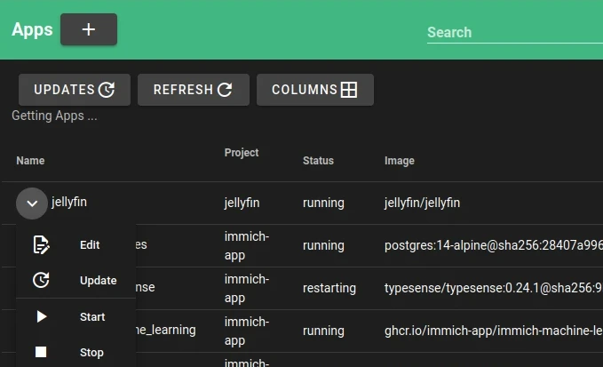The height and width of the screenshot is (367, 603).
Task: Click the clock-arrow icon in the UPDATES button
Action: [107, 90]
